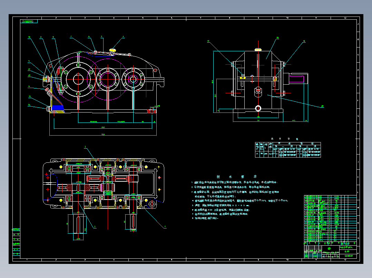The image size is (372, 278).
Task: Click part balloon number 1 in plan view
Action: click(x=165, y=227)
